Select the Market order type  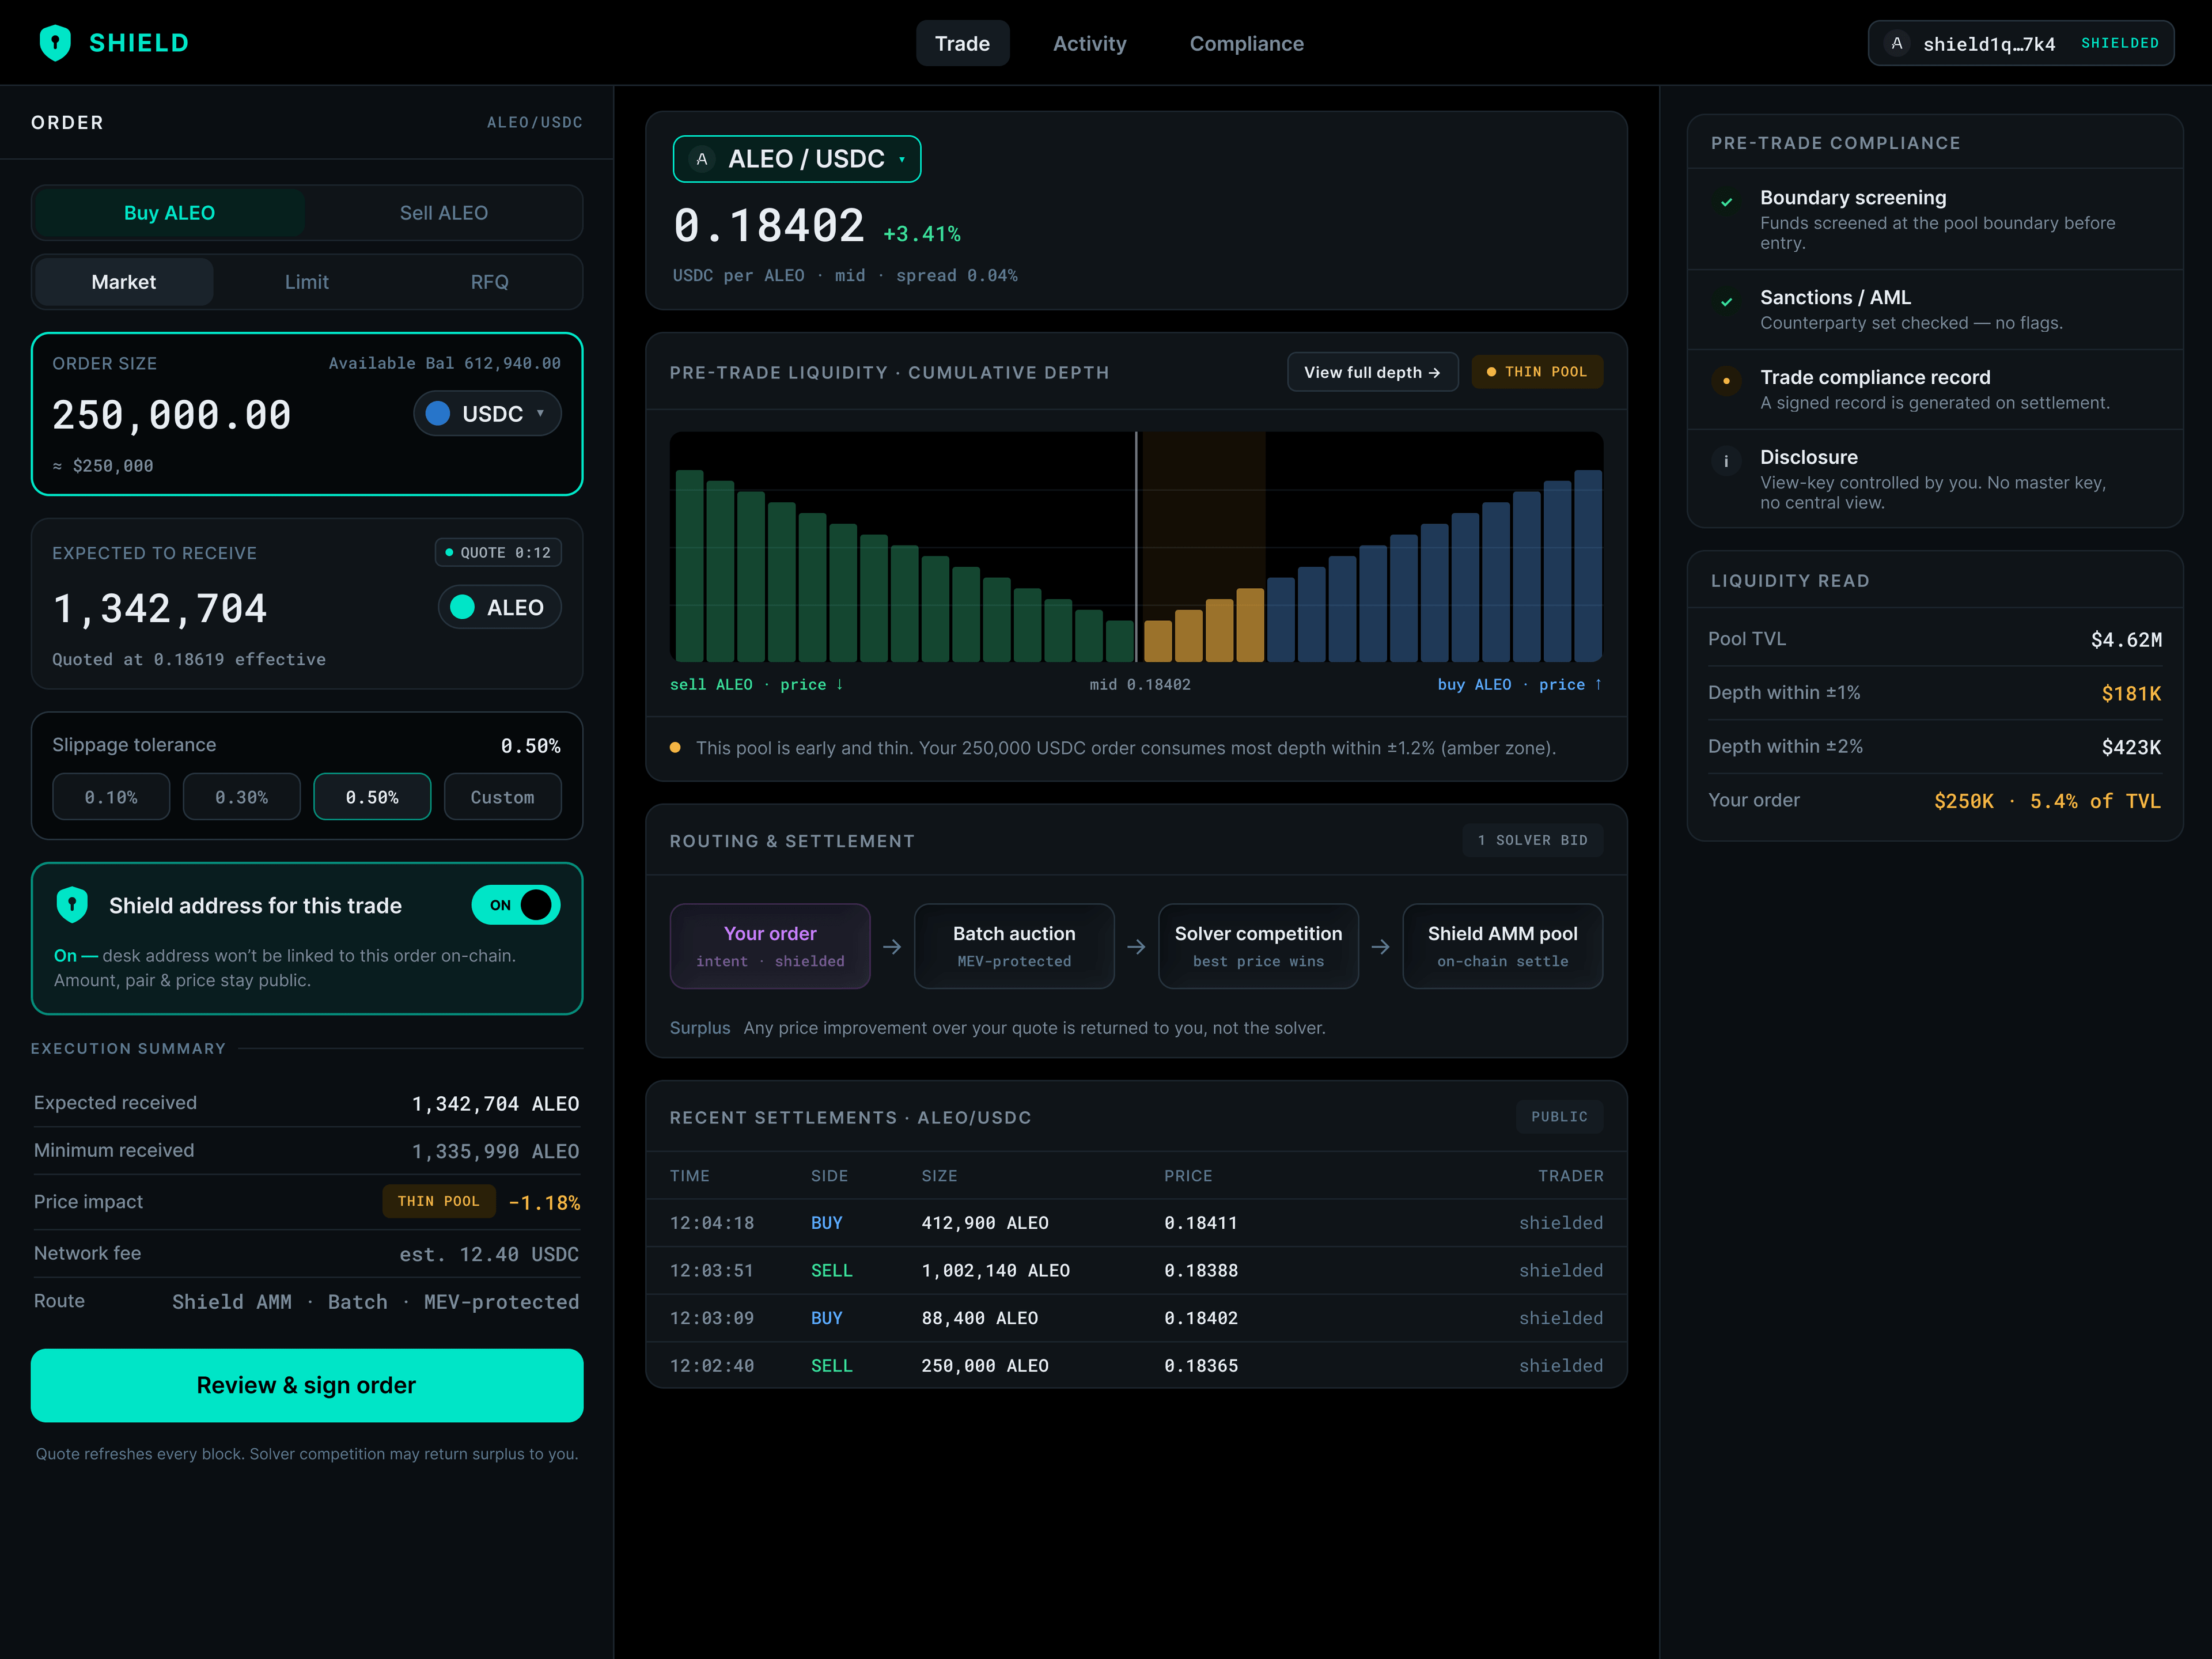coord(124,282)
